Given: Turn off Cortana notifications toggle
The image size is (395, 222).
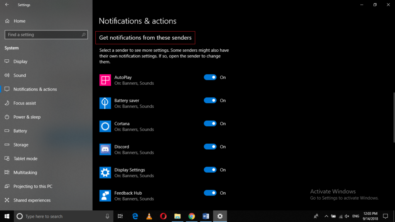Looking at the screenshot, I should pyautogui.click(x=210, y=124).
